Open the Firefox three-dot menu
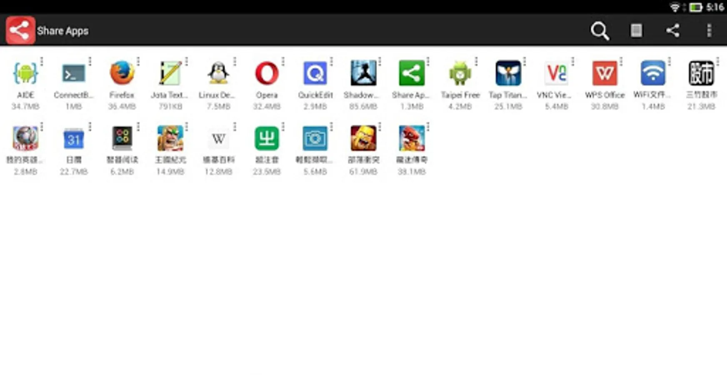This screenshot has height=375, width=727. [x=138, y=62]
